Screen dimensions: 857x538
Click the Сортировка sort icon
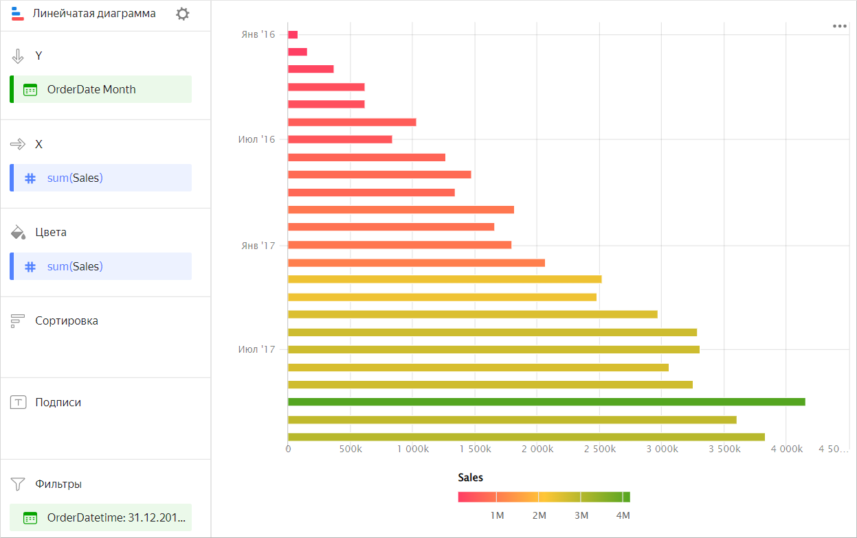click(x=19, y=321)
